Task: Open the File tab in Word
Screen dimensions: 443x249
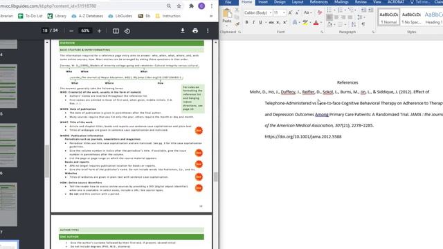Action: (228, 2)
